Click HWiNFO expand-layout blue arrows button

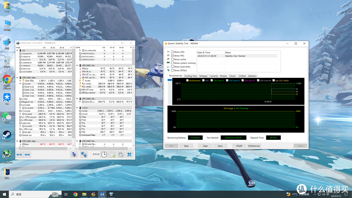pos(19,154)
